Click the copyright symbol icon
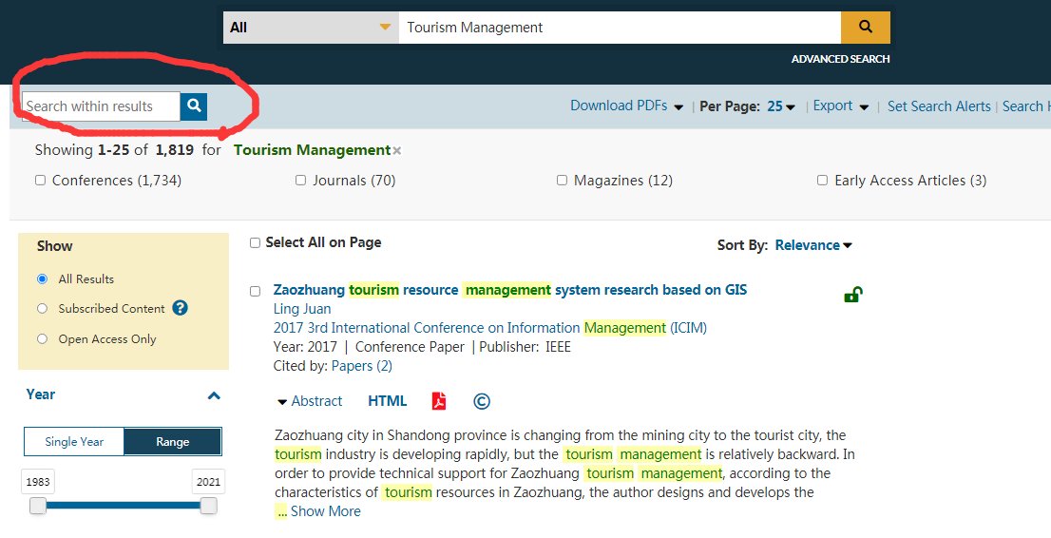The image size is (1051, 538). point(482,401)
